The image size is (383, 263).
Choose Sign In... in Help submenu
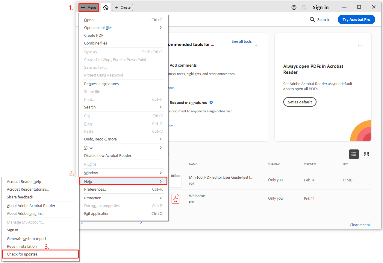click(x=40, y=230)
